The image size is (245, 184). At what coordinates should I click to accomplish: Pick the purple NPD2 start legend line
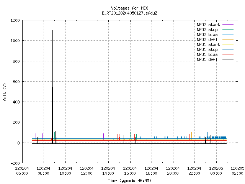click(228, 25)
